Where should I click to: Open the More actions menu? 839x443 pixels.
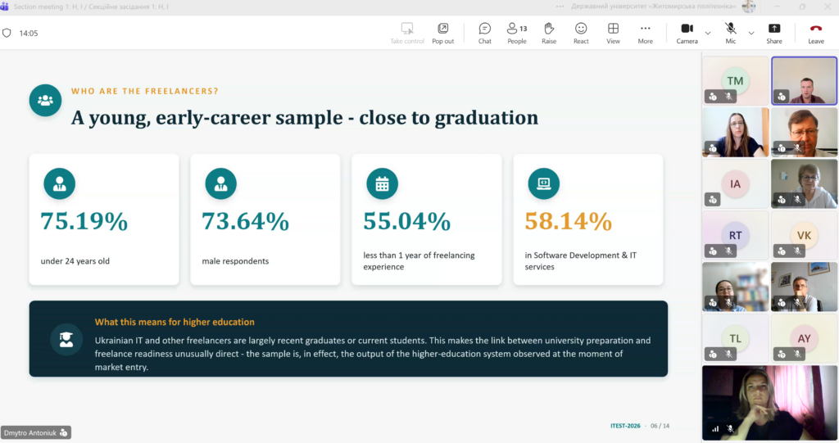[x=646, y=34]
